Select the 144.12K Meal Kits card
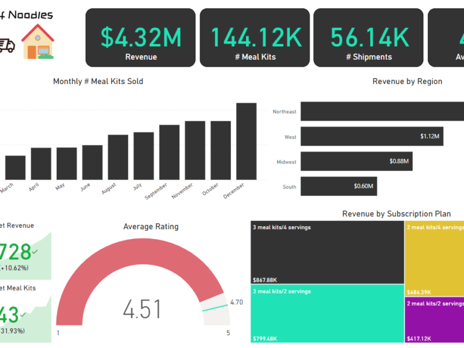 [255, 38]
